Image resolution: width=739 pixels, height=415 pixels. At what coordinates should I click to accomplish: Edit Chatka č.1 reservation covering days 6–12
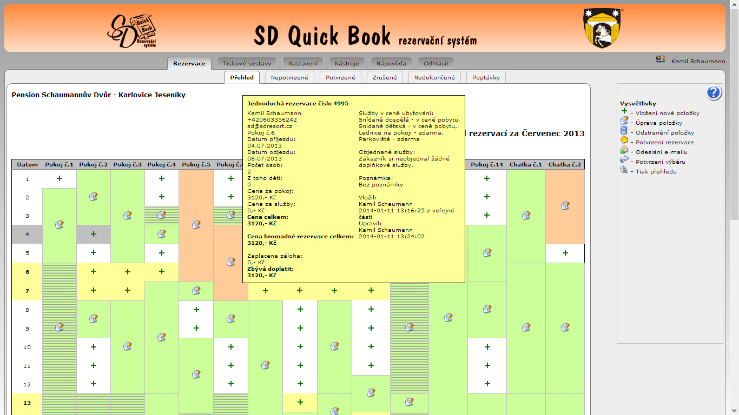[526, 327]
